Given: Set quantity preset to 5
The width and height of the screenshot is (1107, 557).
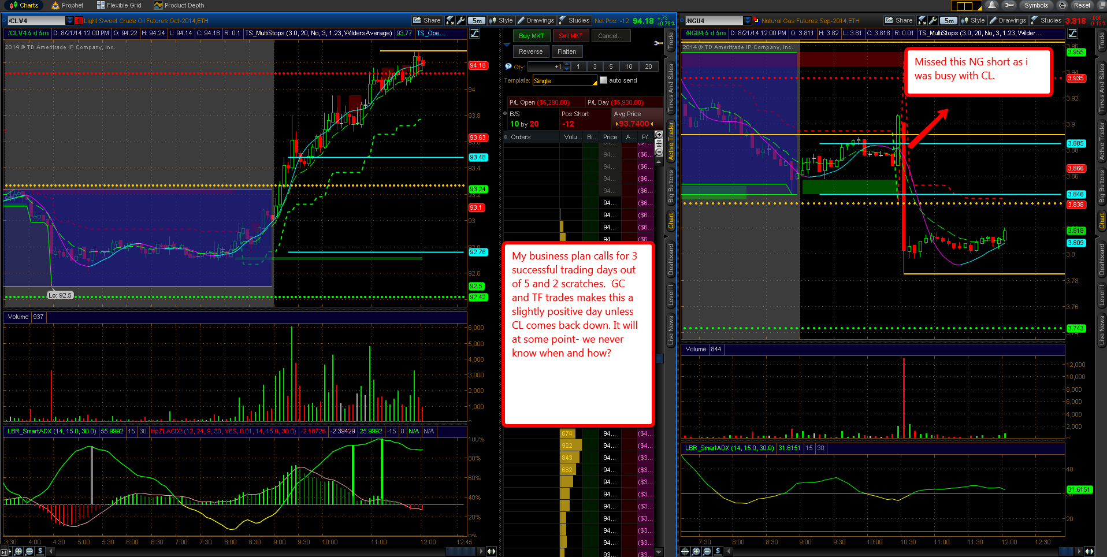Looking at the screenshot, I should pos(611,66).
